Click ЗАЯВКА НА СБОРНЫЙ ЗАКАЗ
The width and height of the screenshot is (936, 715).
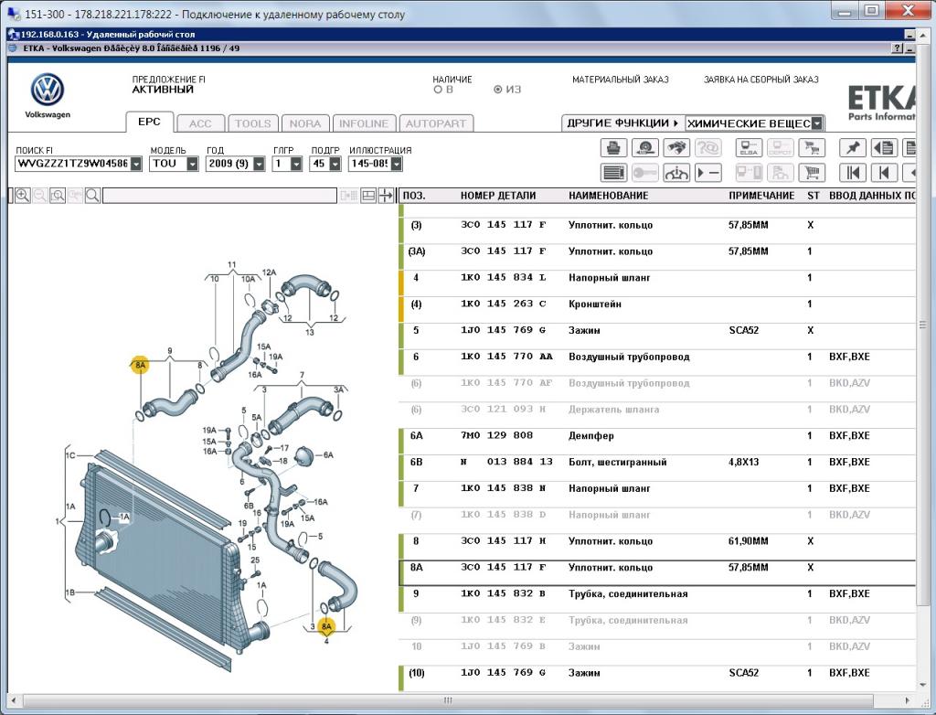coord(761,80)
